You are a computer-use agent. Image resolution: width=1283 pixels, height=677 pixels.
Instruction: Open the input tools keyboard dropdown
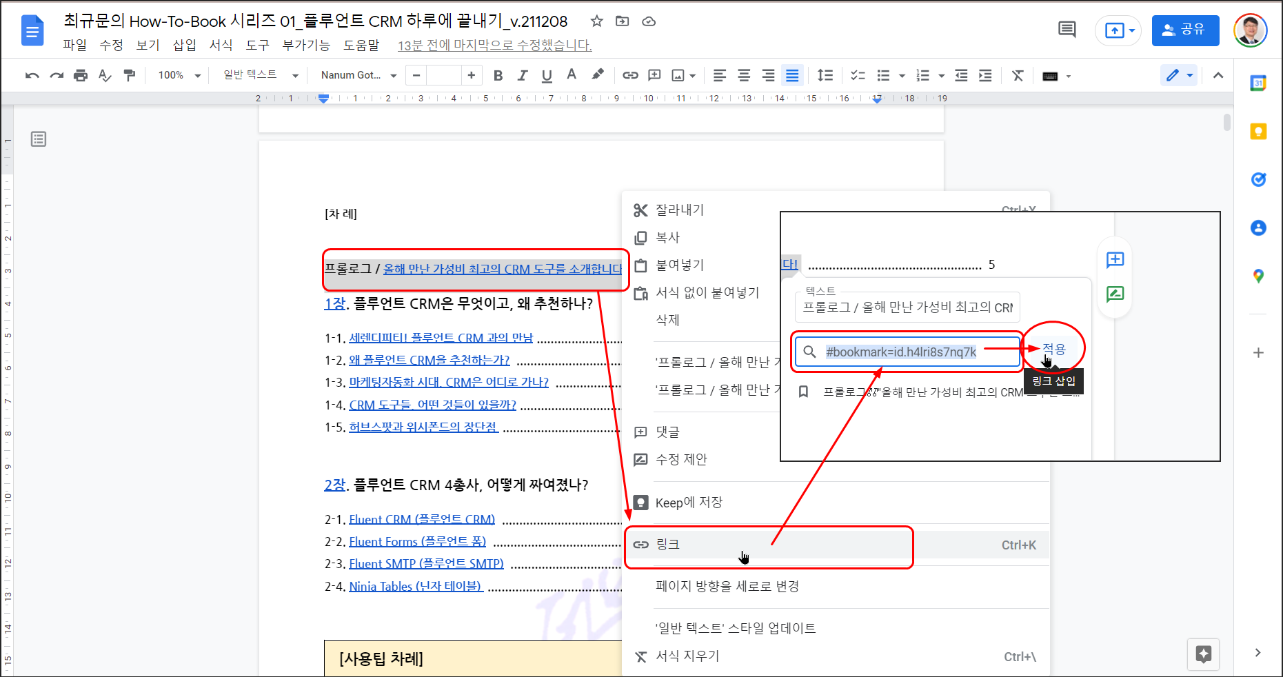[1057, 76]
